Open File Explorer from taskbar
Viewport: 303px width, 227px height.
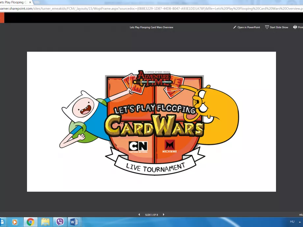pos(45,222)
